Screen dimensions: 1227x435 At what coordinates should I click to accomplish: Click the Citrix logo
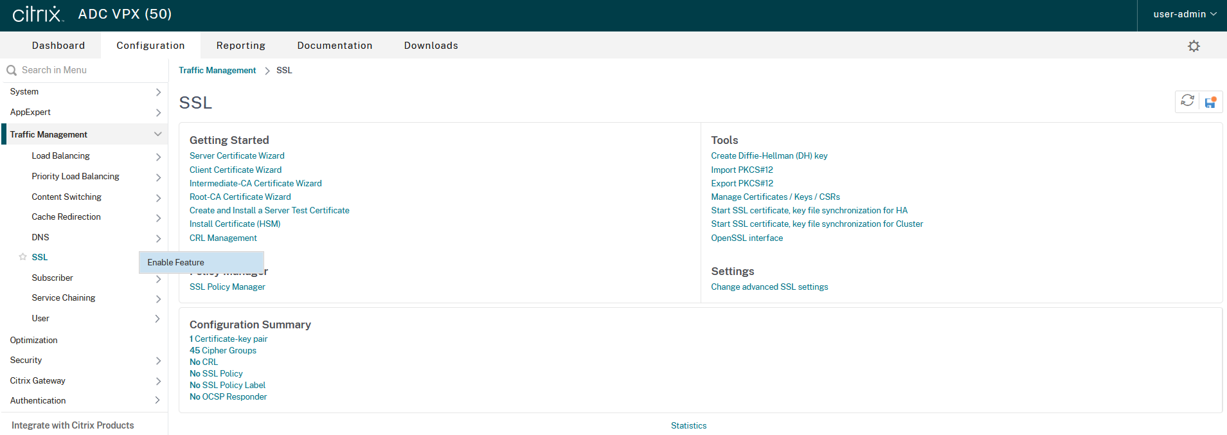37,14
